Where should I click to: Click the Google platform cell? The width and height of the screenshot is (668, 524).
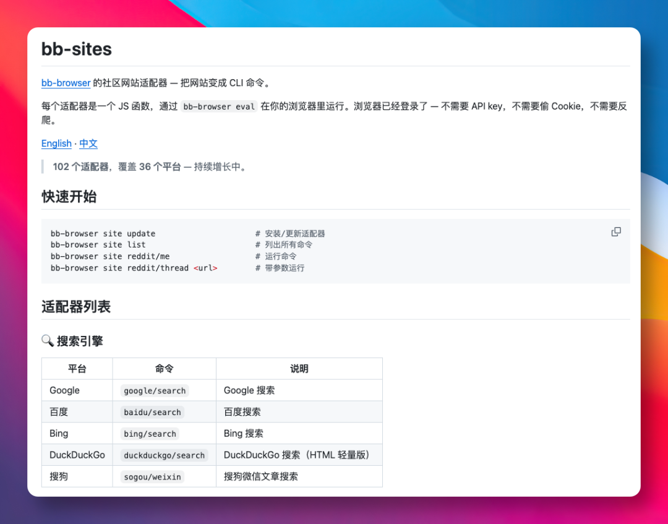click(x=77, y=390)
